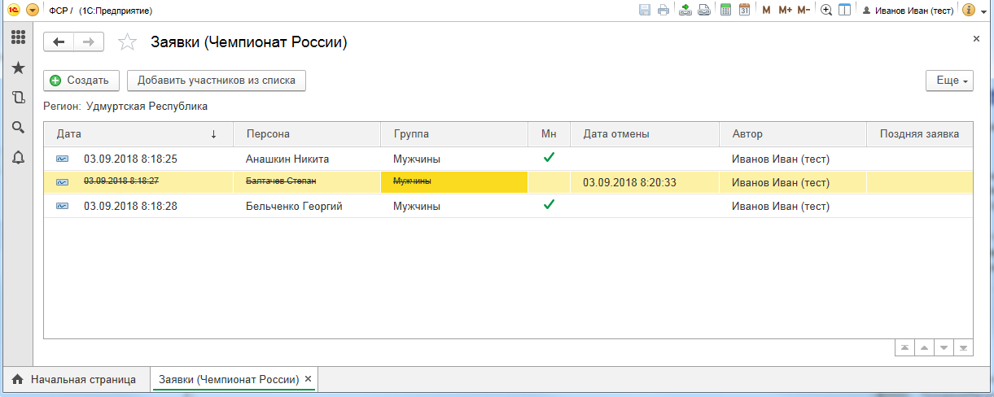Toggle Мн checkmark for Бельченко Георгий
This screenshot has width=994, height=397.
click(549, 205)
